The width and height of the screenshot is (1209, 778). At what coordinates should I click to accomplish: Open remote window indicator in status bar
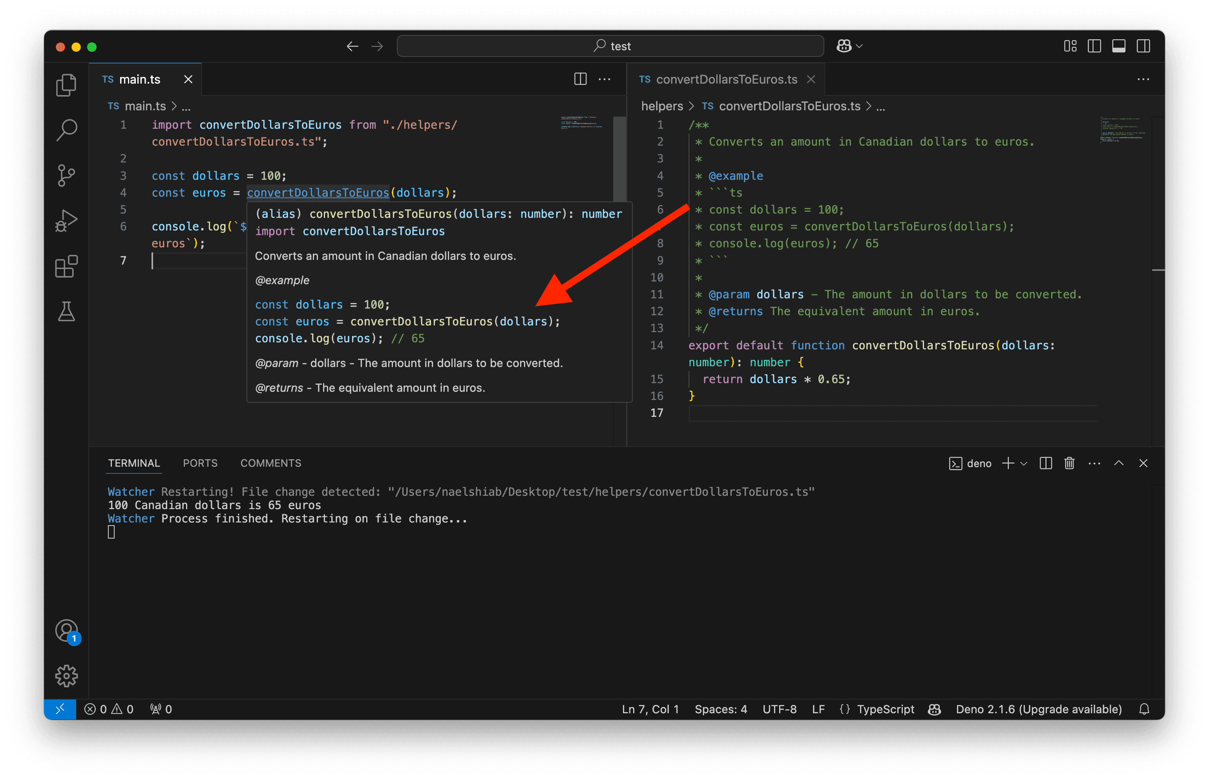60,709
